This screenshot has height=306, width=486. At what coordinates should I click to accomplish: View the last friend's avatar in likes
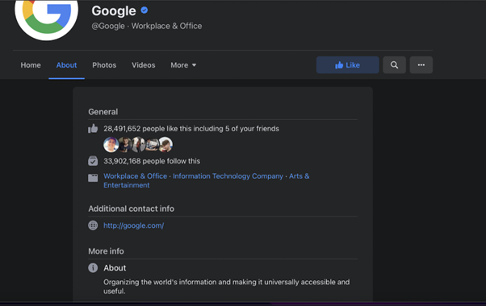[x=165, y=145]
